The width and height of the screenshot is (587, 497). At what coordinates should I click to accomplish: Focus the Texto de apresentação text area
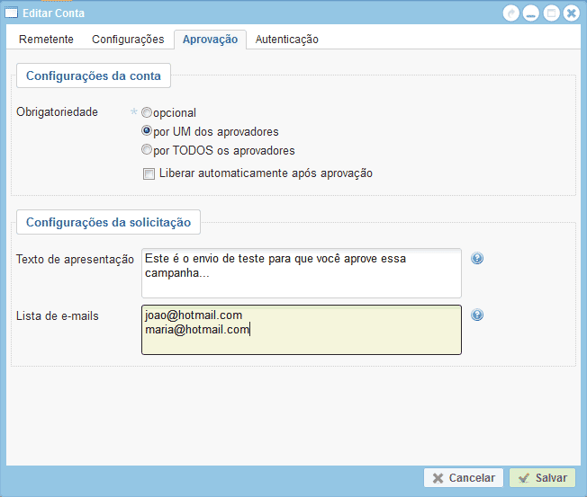coord(301,273)
